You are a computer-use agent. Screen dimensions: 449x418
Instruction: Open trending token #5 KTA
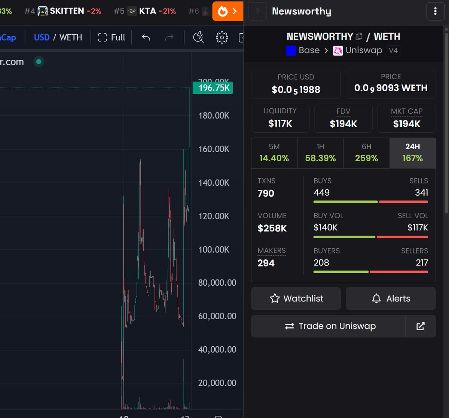tap(145, 11)
